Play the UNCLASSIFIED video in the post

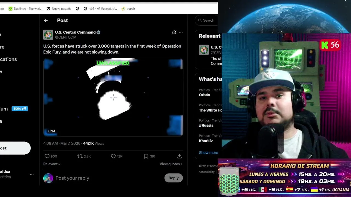[x=113, y=97]
